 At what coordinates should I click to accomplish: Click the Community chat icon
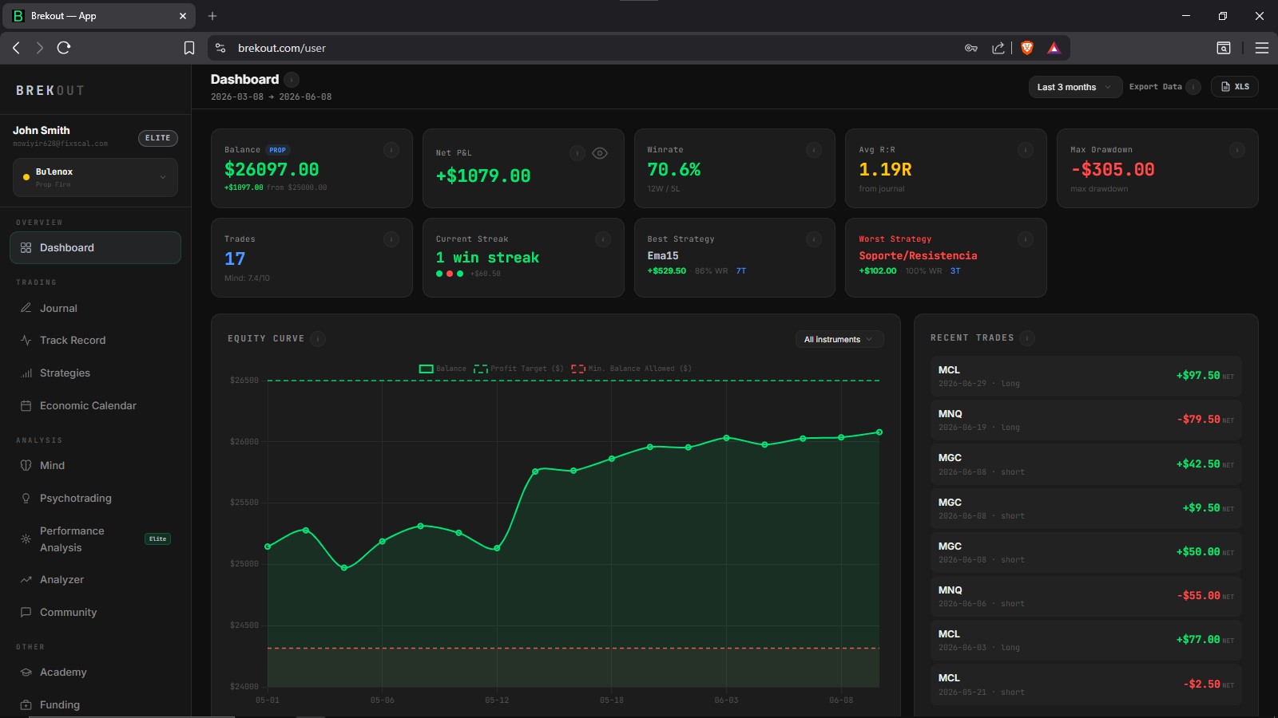pos(26,612)
